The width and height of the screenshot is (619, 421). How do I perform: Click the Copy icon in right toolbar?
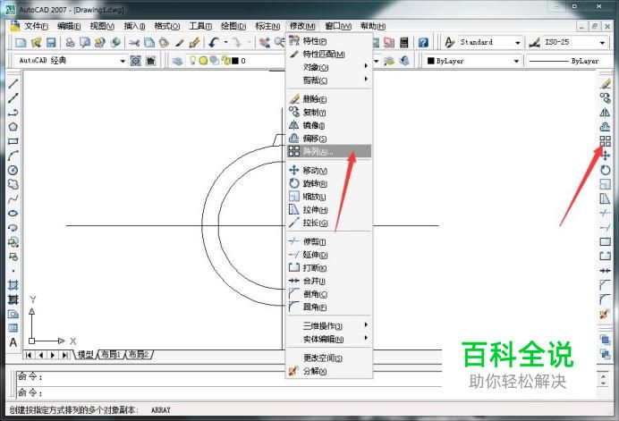point(605,97)
